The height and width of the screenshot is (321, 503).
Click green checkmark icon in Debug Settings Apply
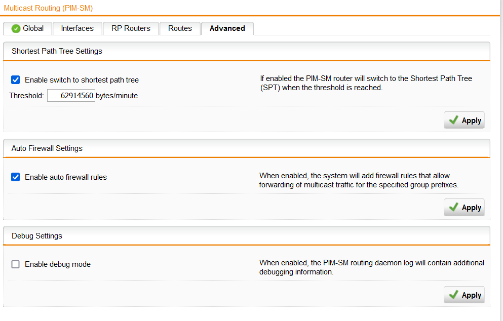tap(453, 294)
